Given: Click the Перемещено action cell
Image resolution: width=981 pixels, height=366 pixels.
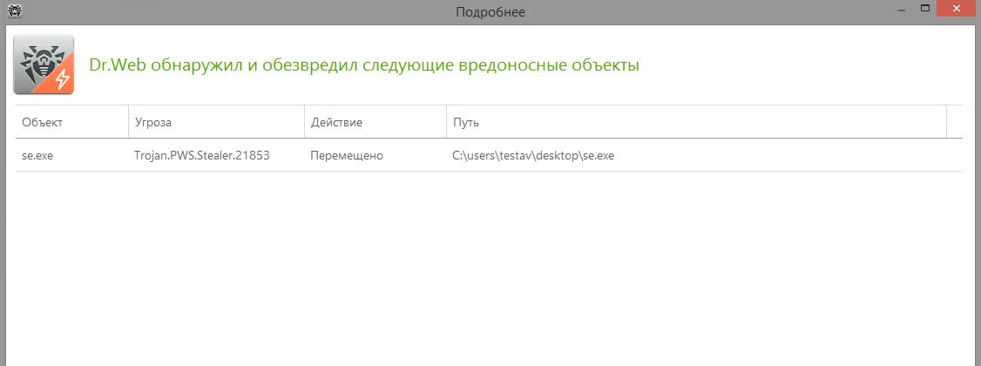Looking at the screenshot, I should pyautogui.click(x=347, y=156).
